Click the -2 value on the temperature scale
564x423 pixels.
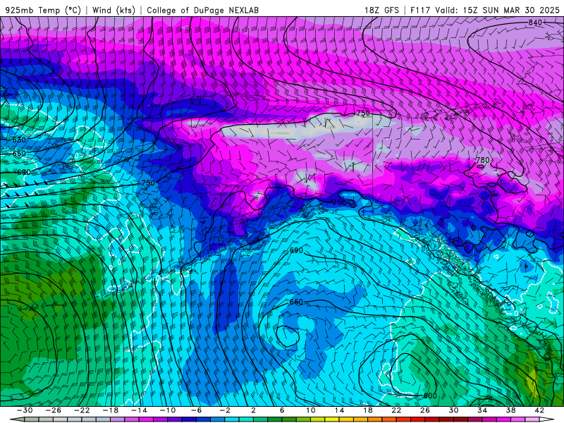(x=225, y=410)
